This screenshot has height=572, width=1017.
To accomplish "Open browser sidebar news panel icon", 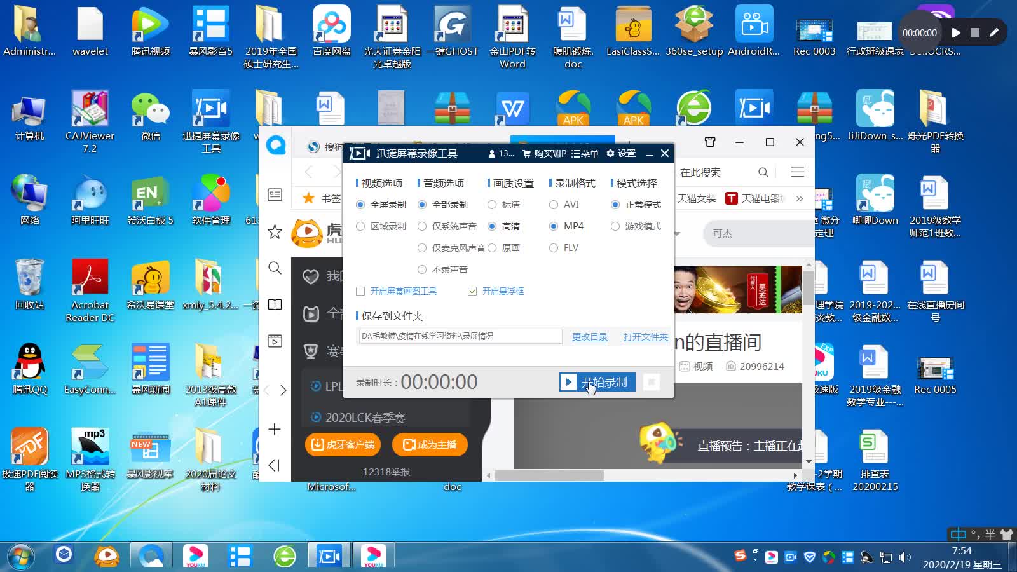I will [275, 194].
